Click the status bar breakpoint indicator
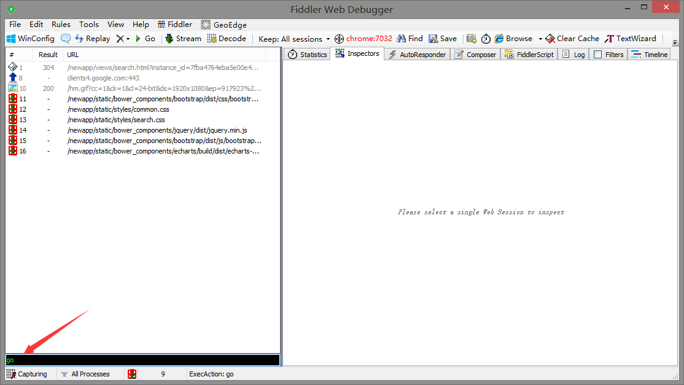This screenshot has width=684, height=385. (x=132, y=374)
